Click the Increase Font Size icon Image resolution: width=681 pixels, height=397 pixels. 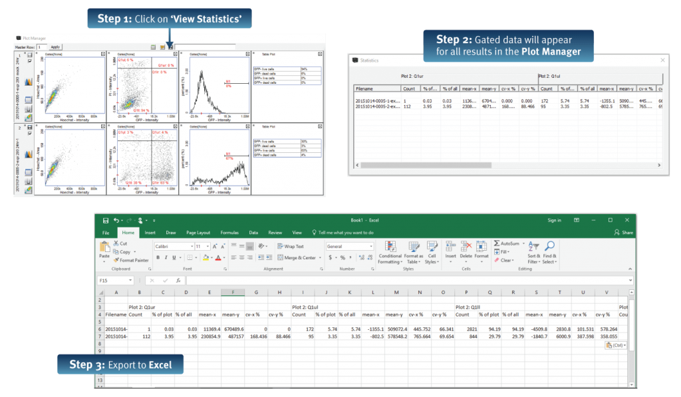tap(215, 246)
